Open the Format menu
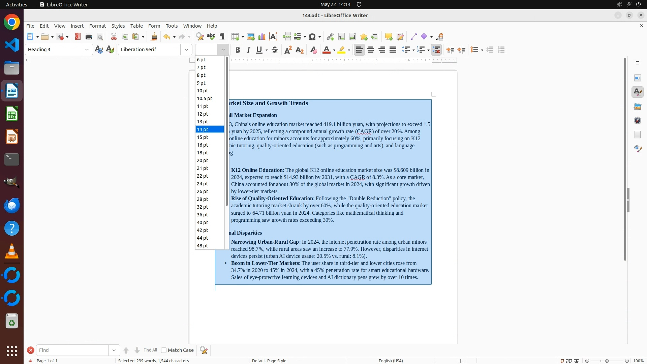 click(x=97, y=26)
